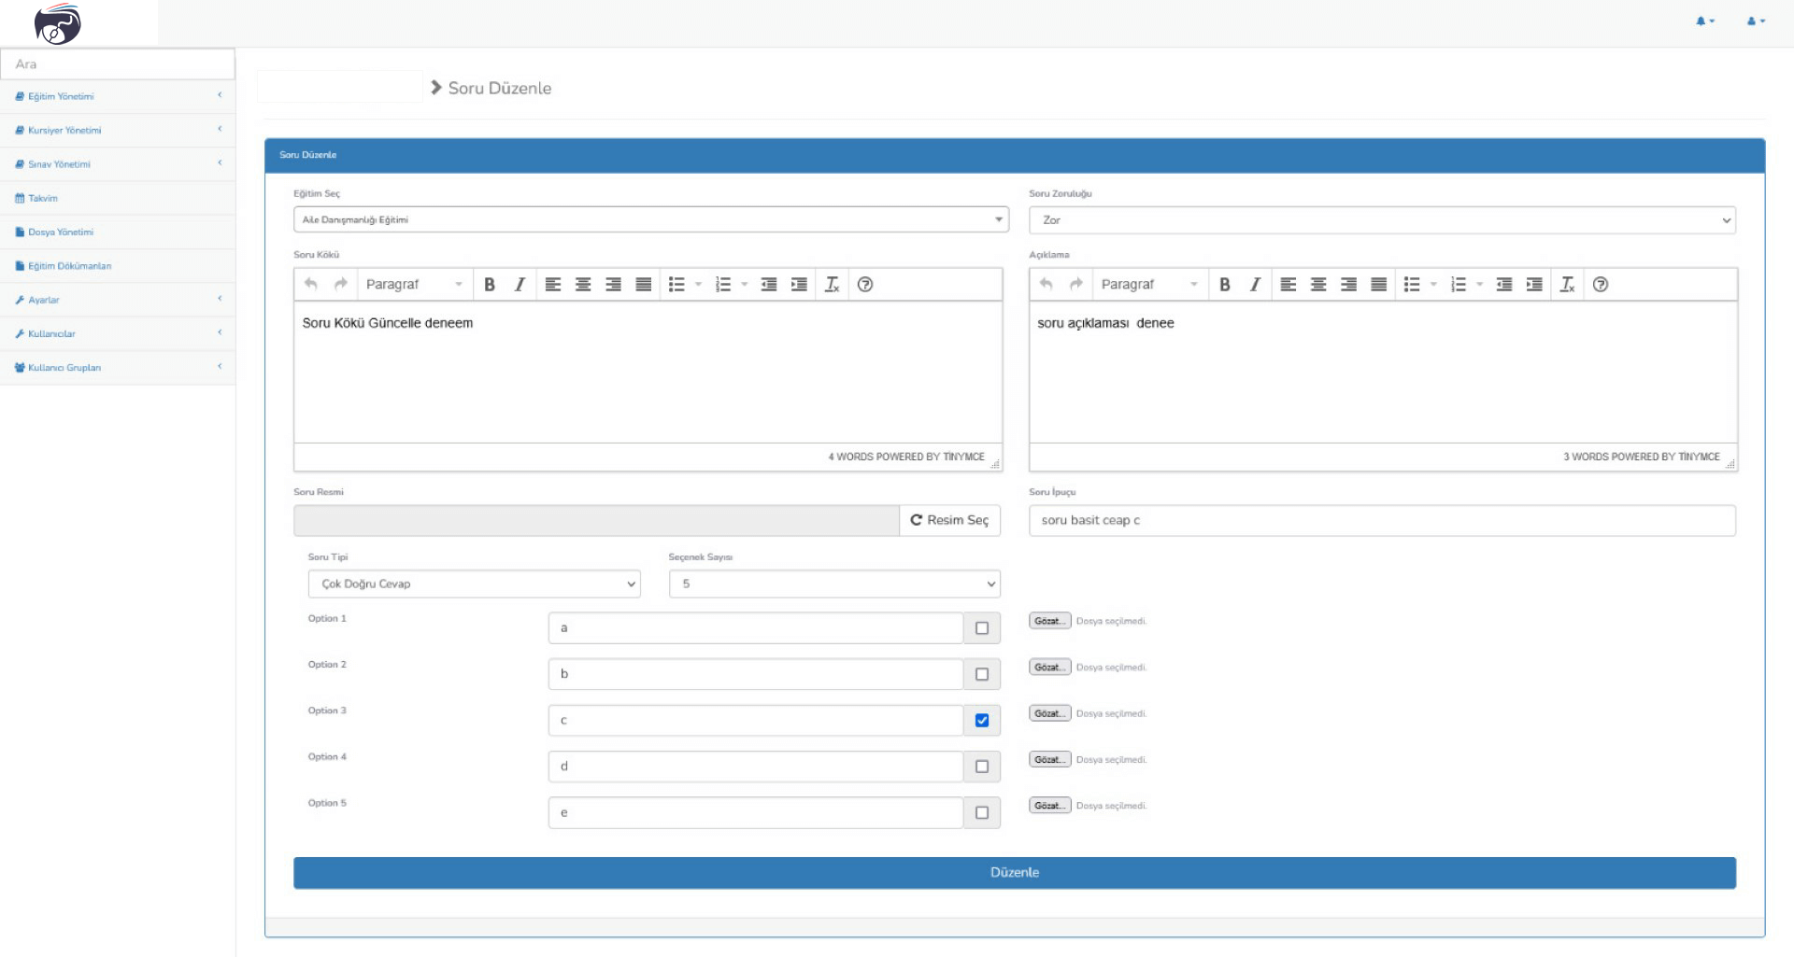Click Italic in the Açıklama editor
Image resolution: width=1794 pixels, height=957 pixels.
(1255, 285)
